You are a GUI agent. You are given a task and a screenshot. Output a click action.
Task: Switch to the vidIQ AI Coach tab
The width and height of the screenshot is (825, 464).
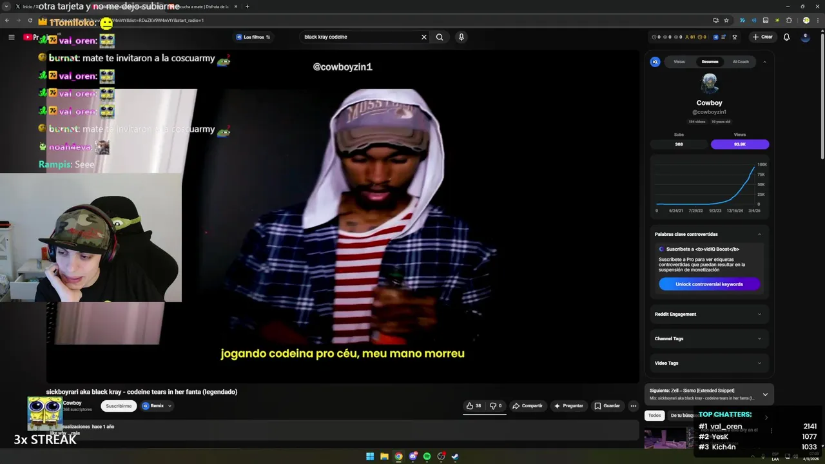[741, 62]
